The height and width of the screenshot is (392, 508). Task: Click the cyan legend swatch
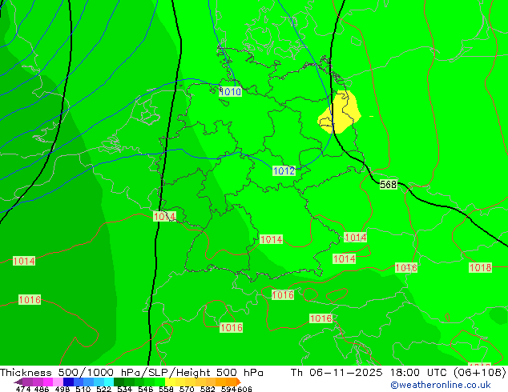point(109,382)
